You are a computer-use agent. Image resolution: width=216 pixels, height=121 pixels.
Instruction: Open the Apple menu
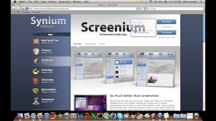pyautogui.click(x=15, y=1)
